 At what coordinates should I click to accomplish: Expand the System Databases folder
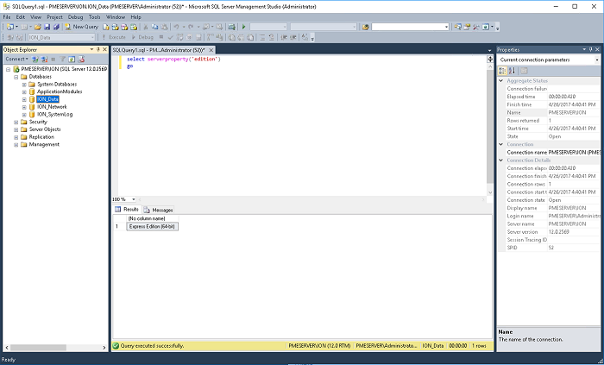[24, 85]
